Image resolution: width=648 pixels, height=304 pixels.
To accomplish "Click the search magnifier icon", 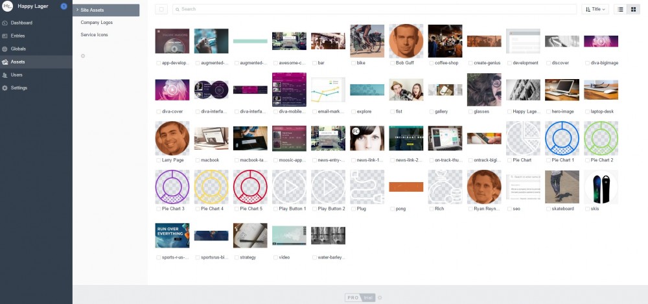I will [x=178, y=9].
